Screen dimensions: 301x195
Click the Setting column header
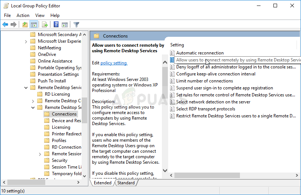coord(177,45)
